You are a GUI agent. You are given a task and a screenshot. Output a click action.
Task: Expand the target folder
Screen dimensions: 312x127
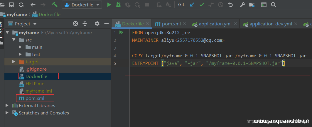pyautogui.click(x=14, y=62)
